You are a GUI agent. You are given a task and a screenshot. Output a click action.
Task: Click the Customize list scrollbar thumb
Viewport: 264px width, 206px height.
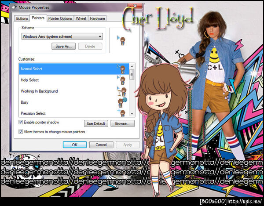pos(132,74)
